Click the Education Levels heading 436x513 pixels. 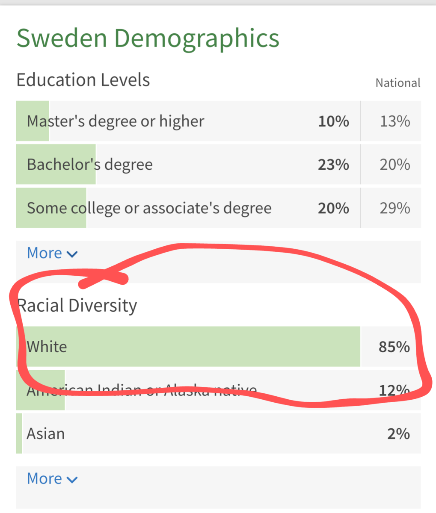coord(83,80)
